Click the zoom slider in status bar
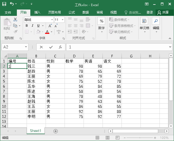This screenshot has height=141, width=174. coord(140,138)
